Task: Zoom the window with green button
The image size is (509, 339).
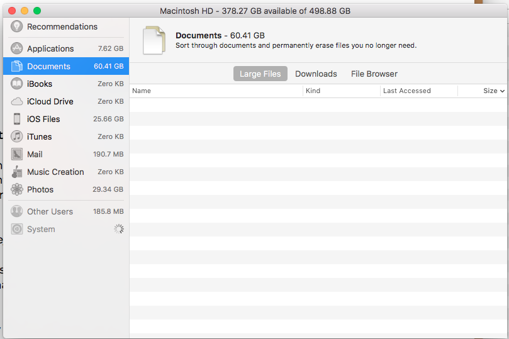Action: pyautogui.click(x=37, y=11)
